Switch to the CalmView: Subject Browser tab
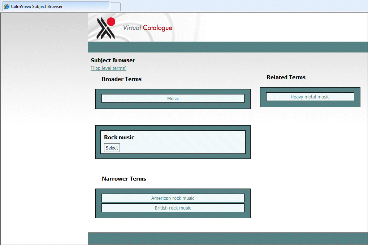The height and width of the screenshot is (245, 368). [54, 6]
